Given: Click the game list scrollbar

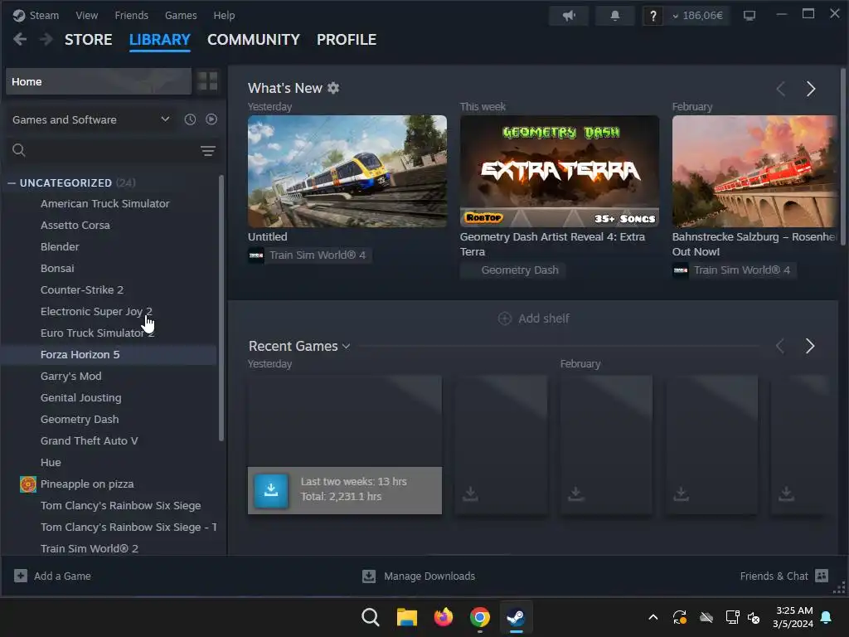Looking at the screenshot, I should (221, 308).
